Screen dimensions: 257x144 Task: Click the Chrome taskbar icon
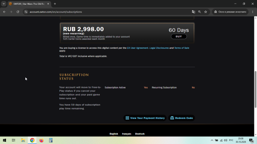click(x=32, y=140)
